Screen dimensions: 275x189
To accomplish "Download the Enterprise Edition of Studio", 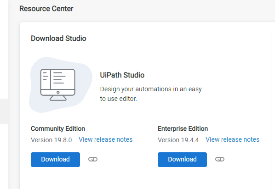I will click(x=182, y=160).
